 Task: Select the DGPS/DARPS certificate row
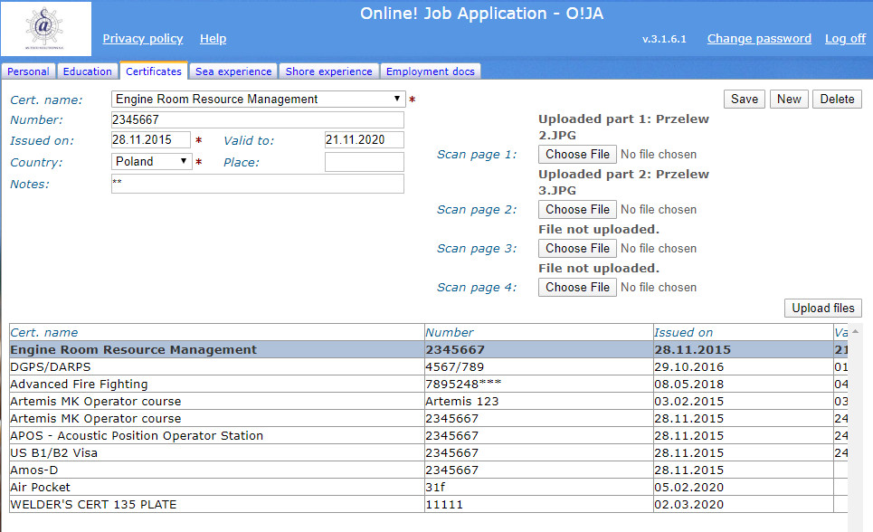pyautogui.click(x=429, y=367)
